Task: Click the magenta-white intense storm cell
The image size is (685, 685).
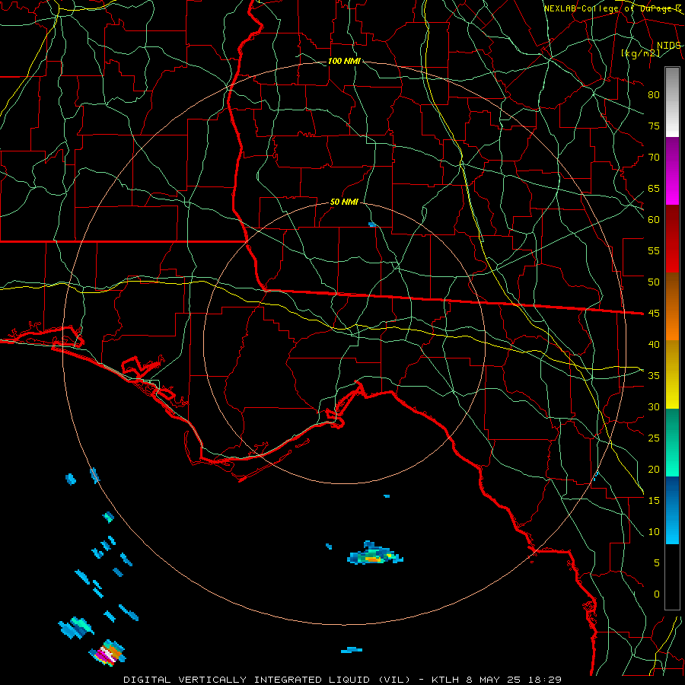Action: click(x=108, y=653)
